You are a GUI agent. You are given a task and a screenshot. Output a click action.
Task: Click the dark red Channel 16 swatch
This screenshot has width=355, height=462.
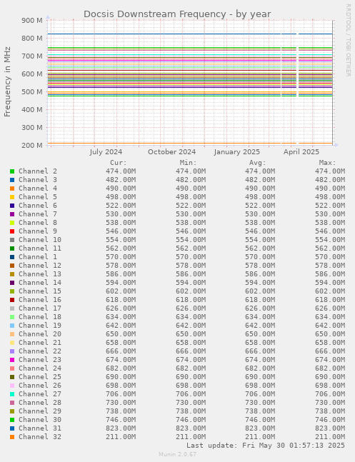coord(12,300)
